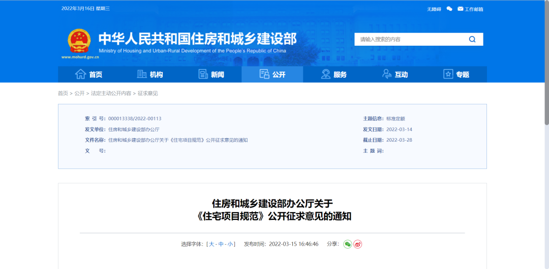Set font size to 小
This screenshot has height=269, width=549.
coord(230,244)
